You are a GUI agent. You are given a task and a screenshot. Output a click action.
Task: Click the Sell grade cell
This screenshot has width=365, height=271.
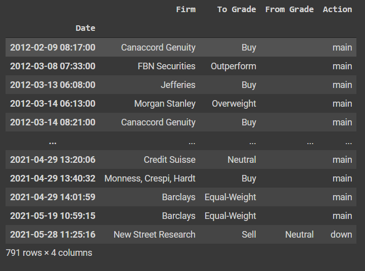(x=249, y=235)
